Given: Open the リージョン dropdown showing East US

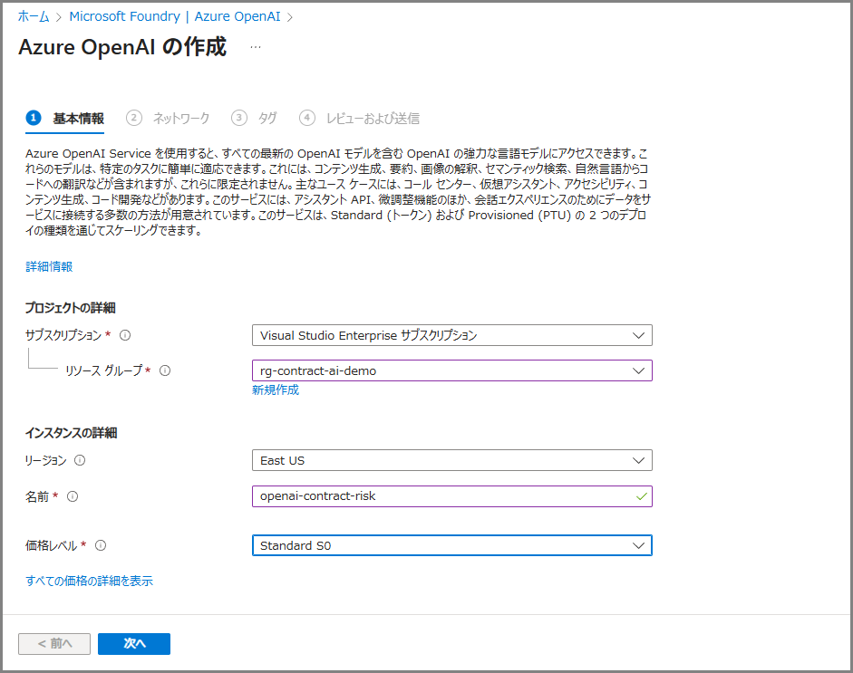Looking at the screenshot, I should point(451,460).
